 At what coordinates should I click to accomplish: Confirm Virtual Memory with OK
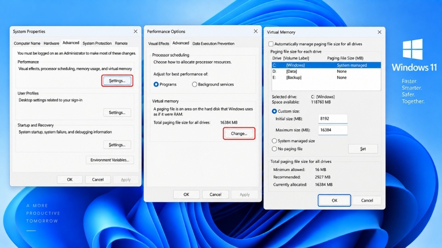[334, 200]
